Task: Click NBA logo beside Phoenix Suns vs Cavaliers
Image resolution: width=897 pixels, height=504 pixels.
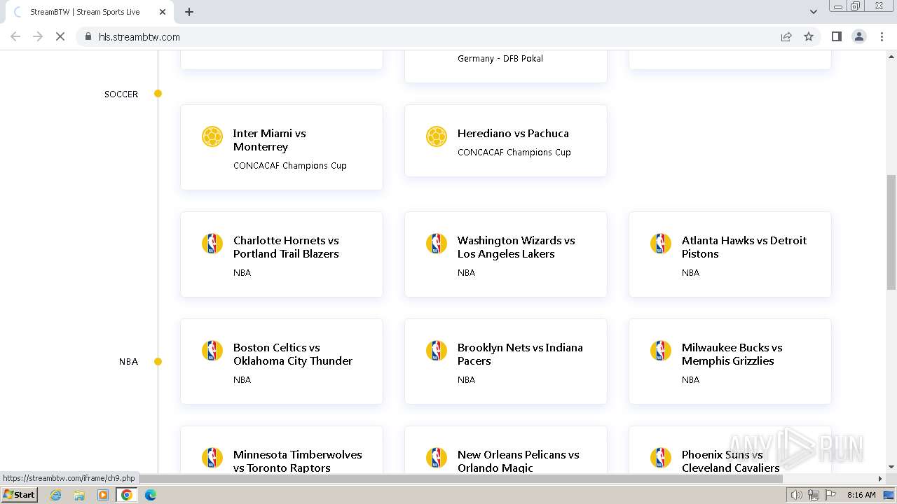Action: click(x=661, y=458)
